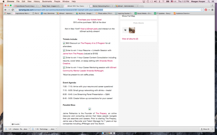Open the IT Updates - Google bookmark

click(162, 13)
